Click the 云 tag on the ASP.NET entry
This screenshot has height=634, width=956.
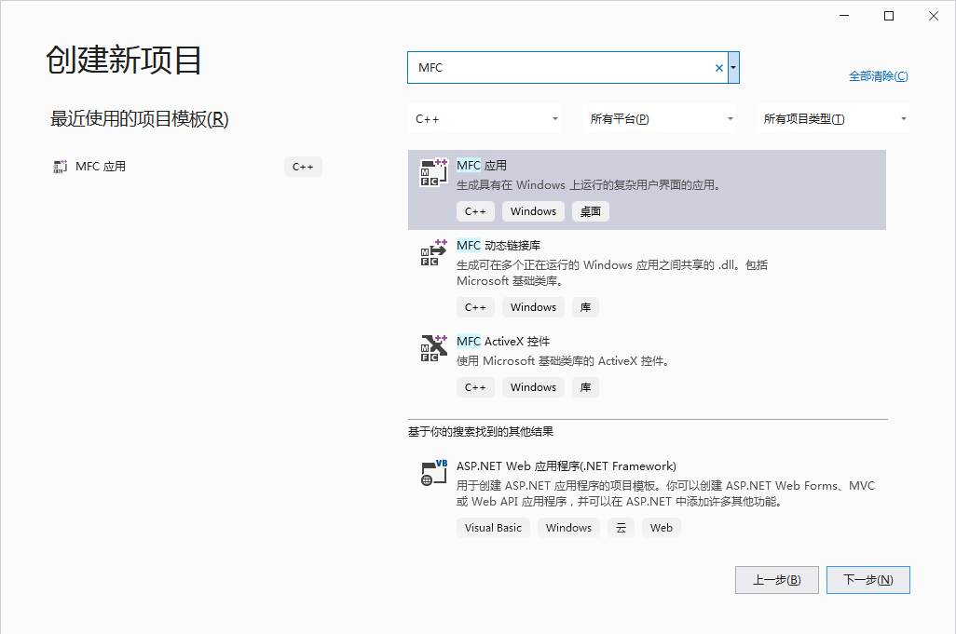click(621, 527)
